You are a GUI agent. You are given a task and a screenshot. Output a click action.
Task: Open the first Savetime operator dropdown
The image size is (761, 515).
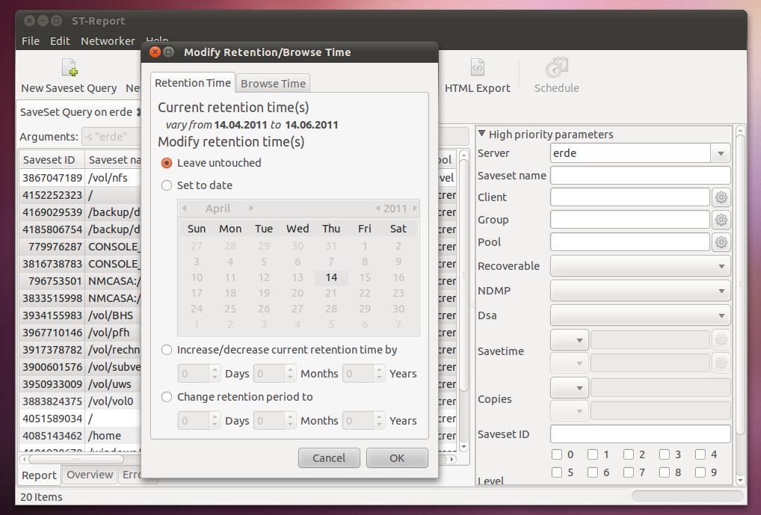570,340
